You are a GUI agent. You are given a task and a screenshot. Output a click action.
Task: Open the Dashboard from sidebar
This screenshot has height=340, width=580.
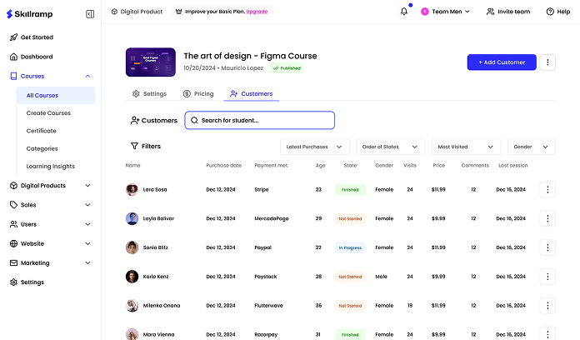(36, 57)
